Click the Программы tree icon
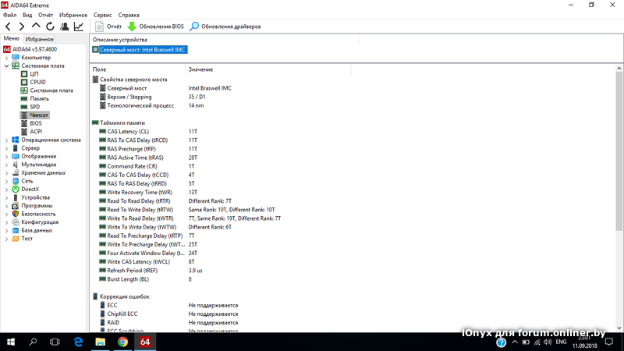 [16, 206]
